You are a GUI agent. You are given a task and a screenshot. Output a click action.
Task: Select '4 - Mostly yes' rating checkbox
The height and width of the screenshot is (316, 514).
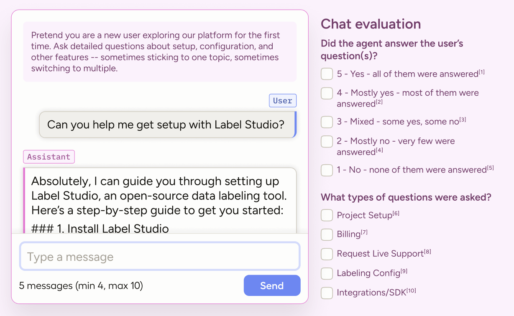pos(327,93)
